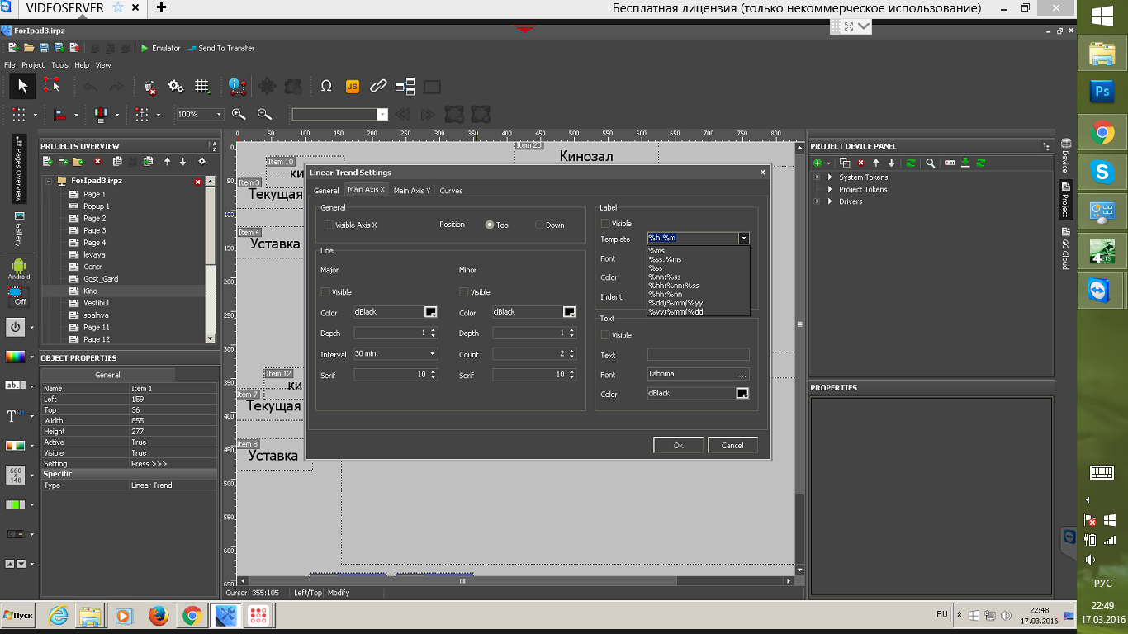Select the arrow pointer tool

point(22,86)
